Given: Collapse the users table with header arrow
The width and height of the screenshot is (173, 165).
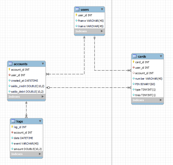Looking at the screenshot, I should [x=102, y=9].
